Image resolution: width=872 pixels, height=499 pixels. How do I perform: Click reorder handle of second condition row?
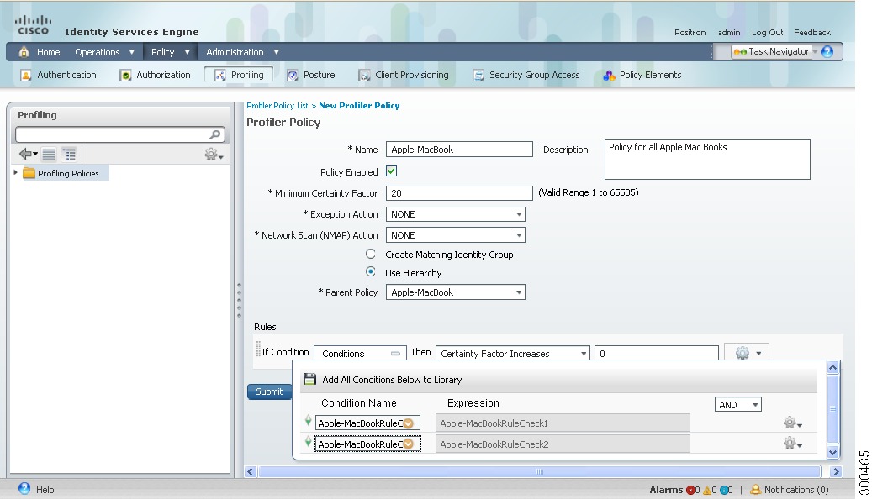pos(308,442)
